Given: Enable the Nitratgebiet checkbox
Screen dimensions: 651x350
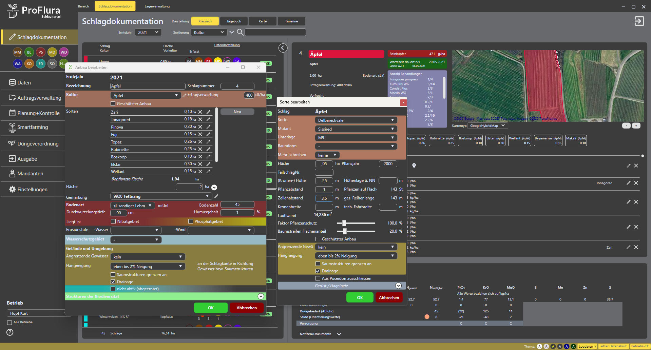Looking at the screenshot, I should [113, 221].
